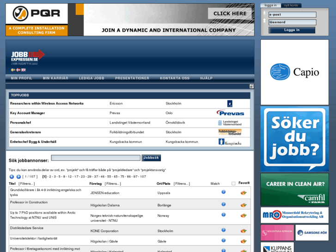Open match info for Högskolan i Gävle job
The image size is (336, 252).
coord(224,240)
